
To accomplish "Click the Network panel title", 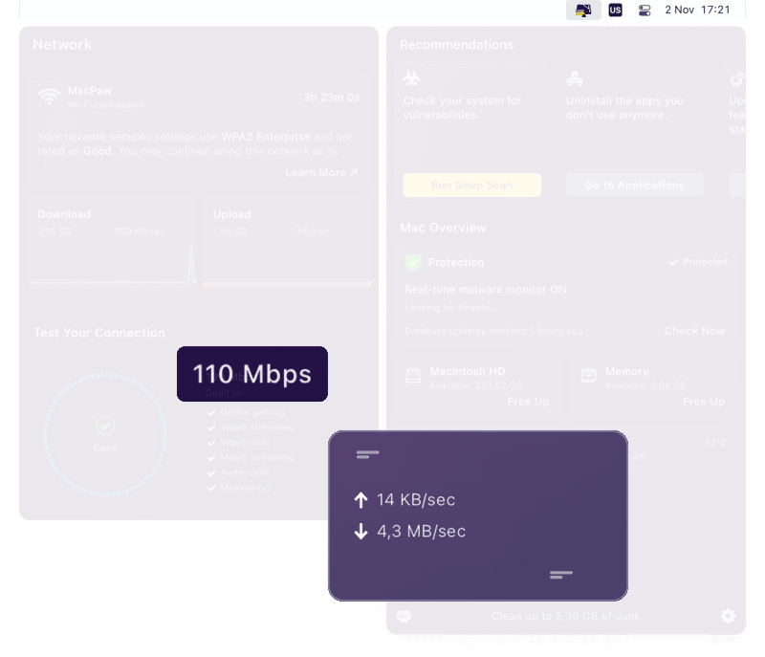I will pyautogui.click(x=62, y=44).
